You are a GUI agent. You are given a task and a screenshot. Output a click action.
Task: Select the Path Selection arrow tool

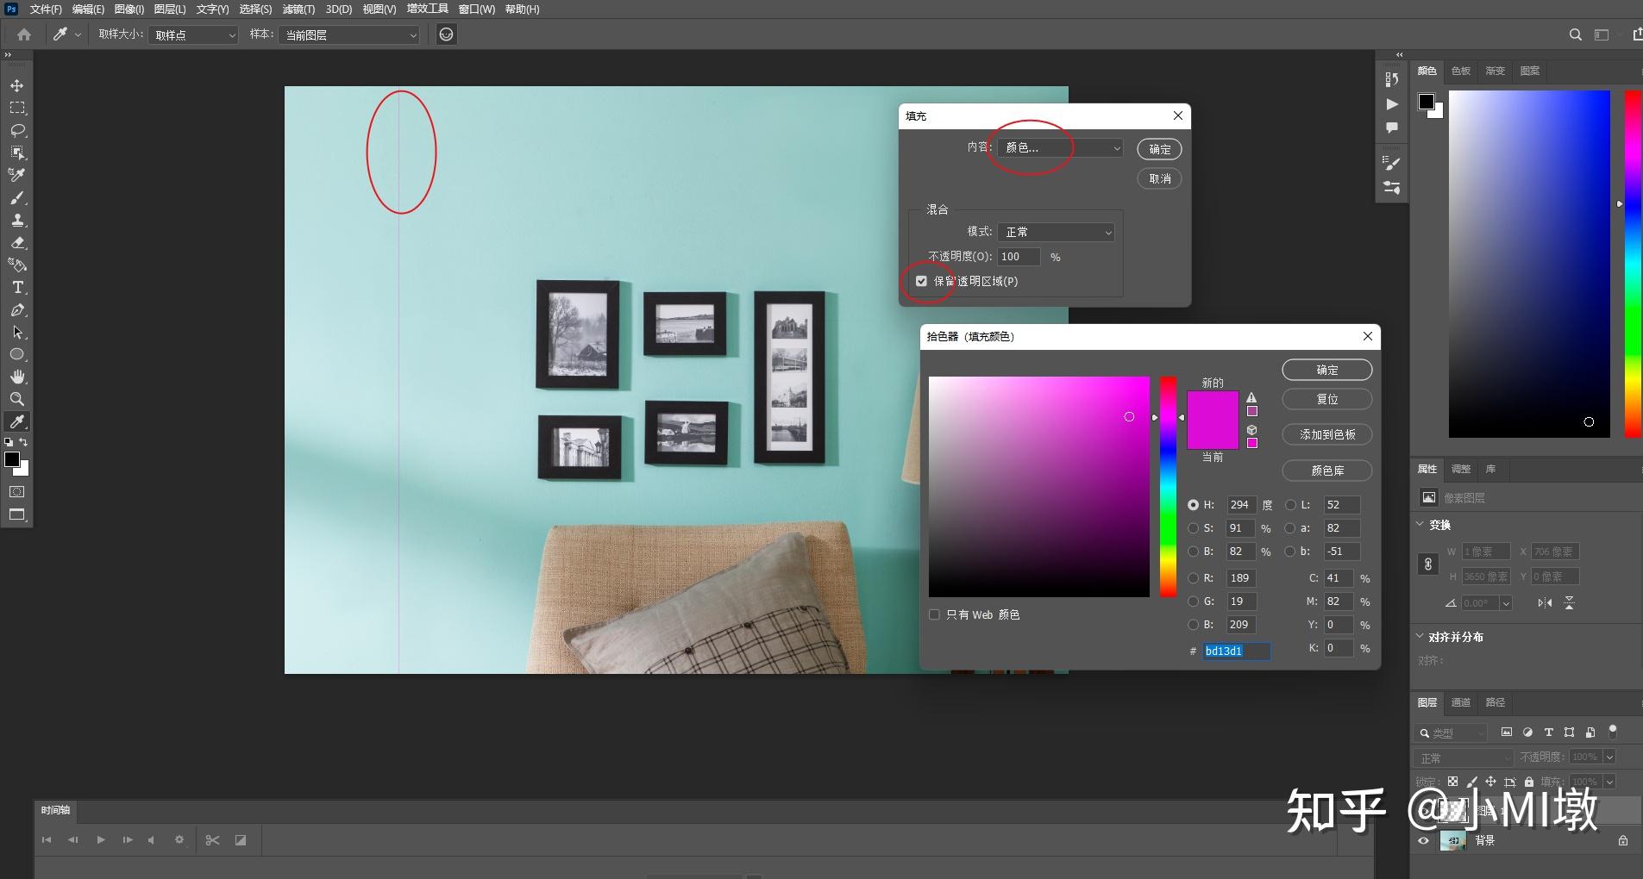tap(17, 333)
